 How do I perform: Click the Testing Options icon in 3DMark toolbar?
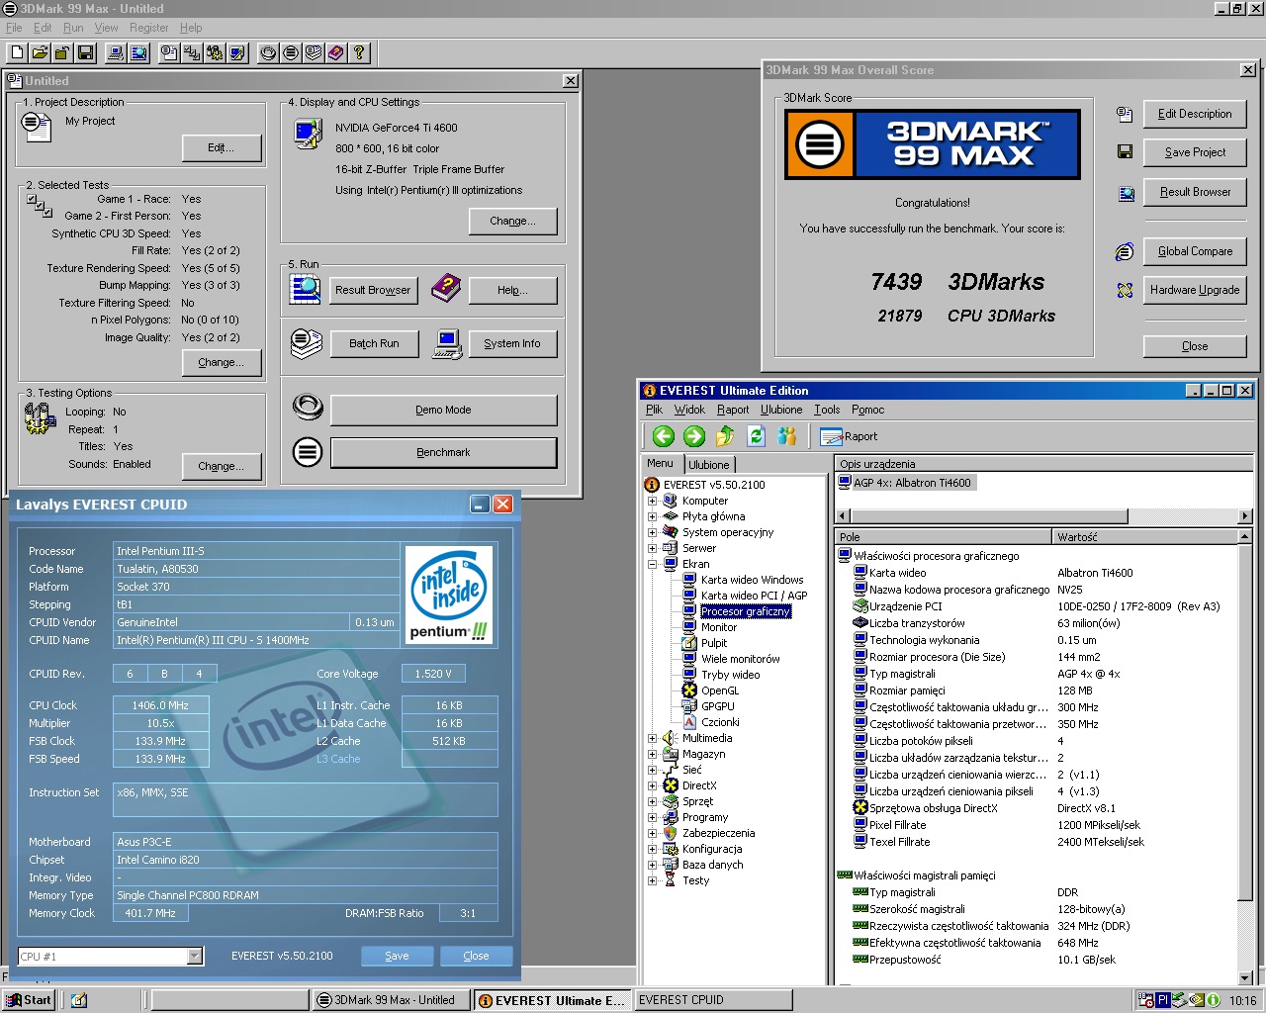[215, 53]
